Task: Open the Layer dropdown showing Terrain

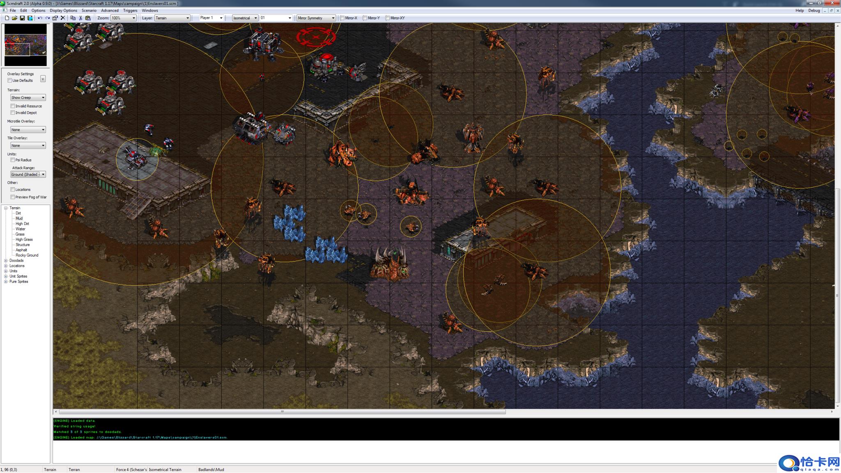Action: coord(172,18)
